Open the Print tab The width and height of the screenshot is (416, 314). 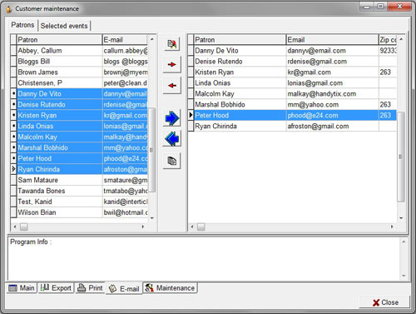coord(90,288)
